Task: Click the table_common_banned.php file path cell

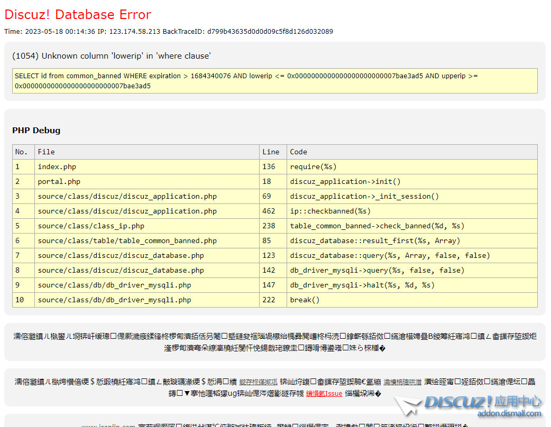Action: [x=127, y=241]
